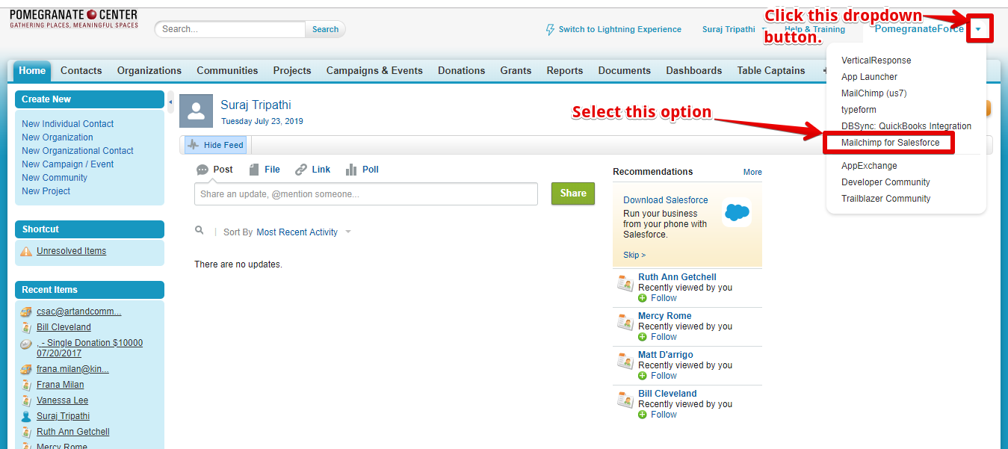The image size is (1008, 449).
Task: Open the PomegranateForce app menu dropdown arrow
Action: click(978, 30)
